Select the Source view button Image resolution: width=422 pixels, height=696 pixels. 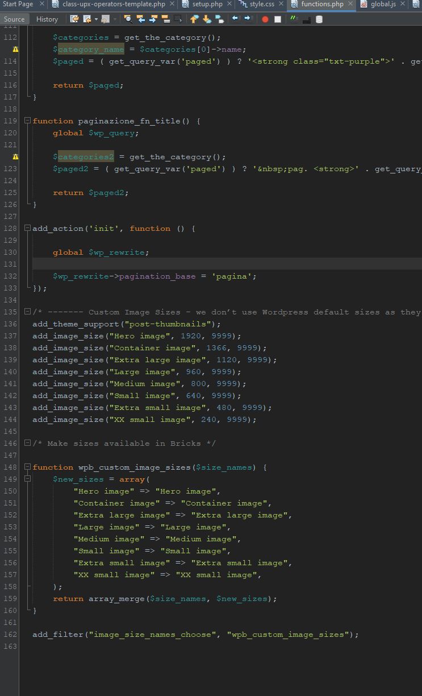(14, 19)
